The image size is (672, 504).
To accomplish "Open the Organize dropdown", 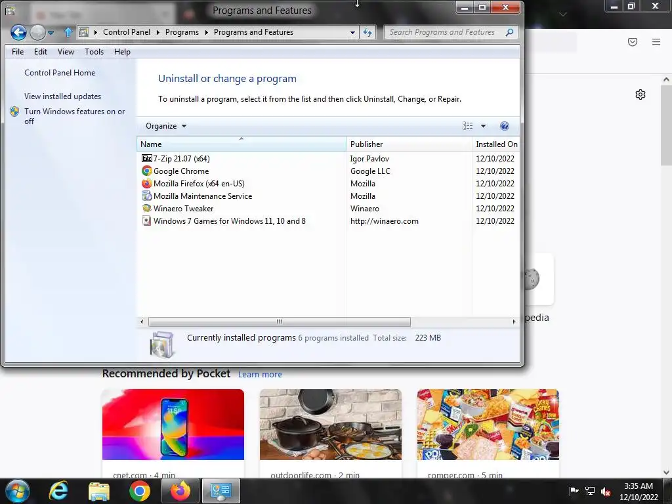I will point(166,126).
